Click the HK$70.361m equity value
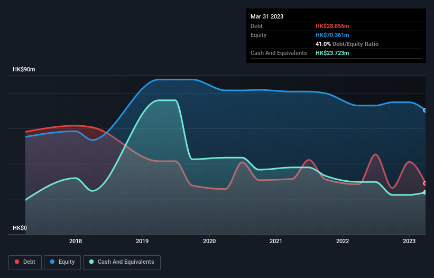This screenshot has width=434, height=278. pyautogui.click(x=332, y=35)
